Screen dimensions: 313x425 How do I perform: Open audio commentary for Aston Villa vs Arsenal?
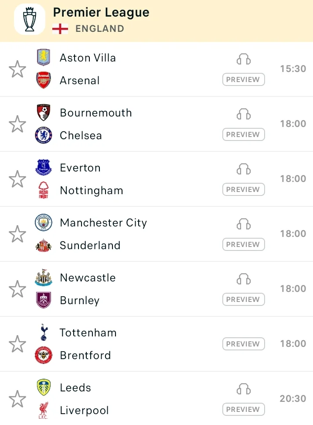pos(244,59)
